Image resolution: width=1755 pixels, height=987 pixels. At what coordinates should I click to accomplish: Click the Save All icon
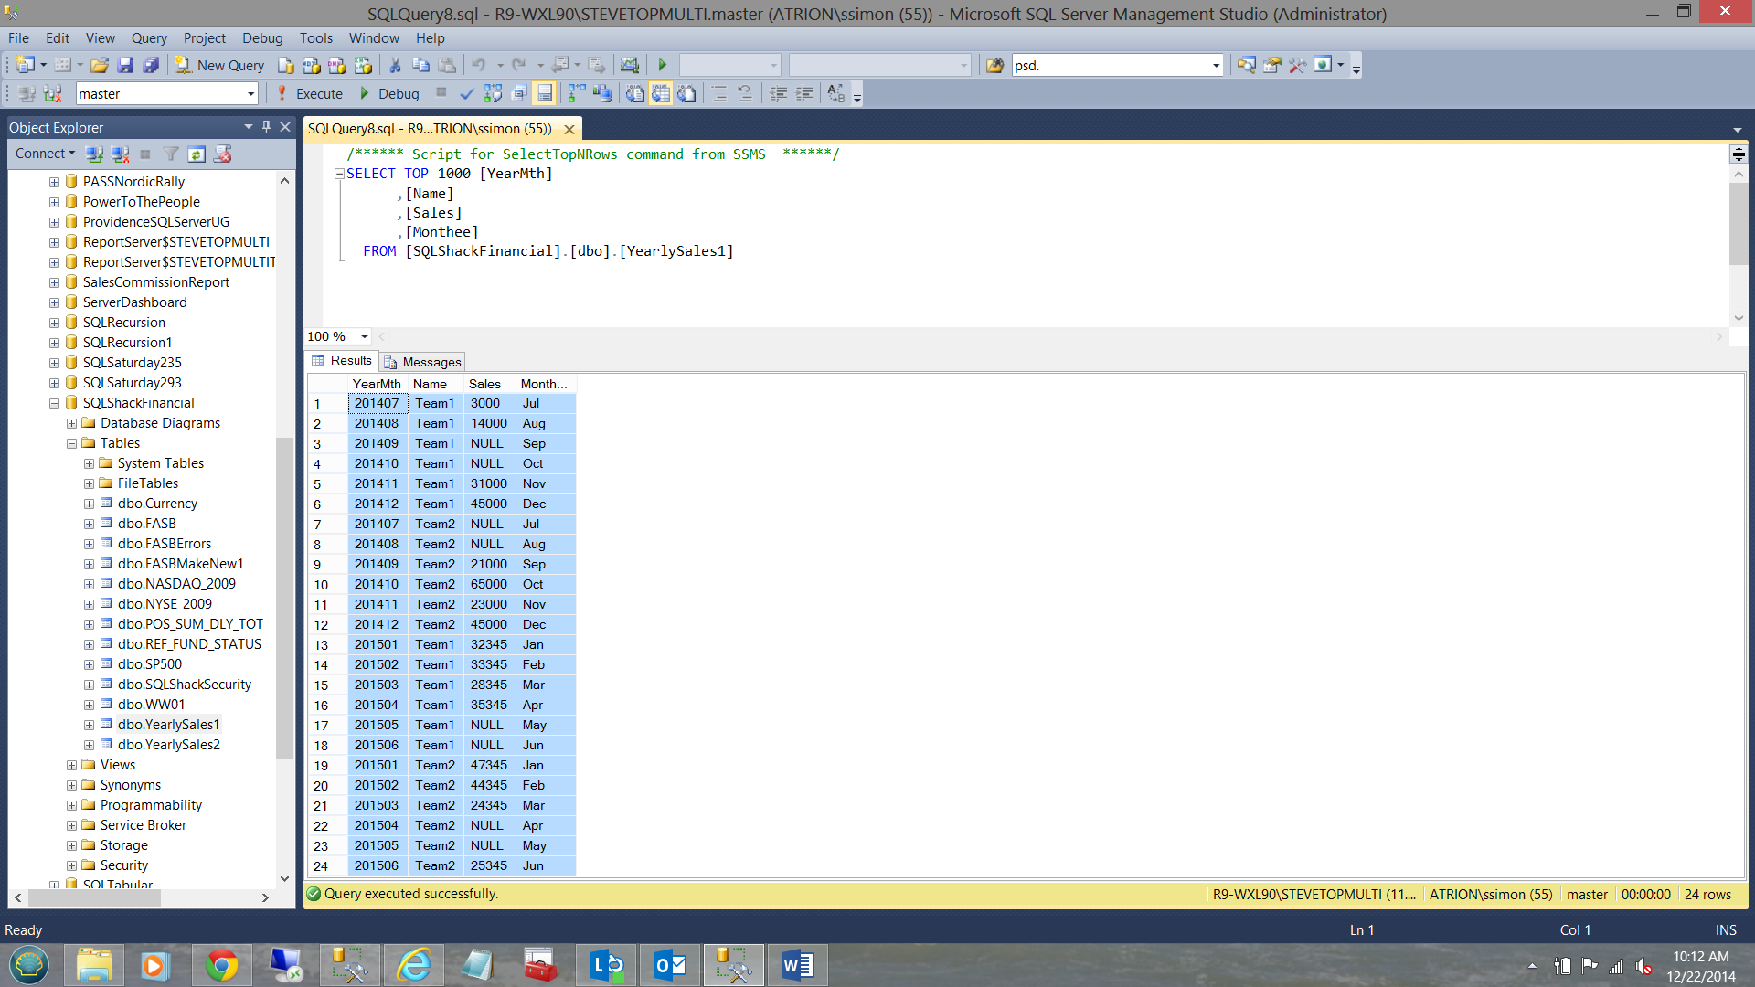point(151,65)
